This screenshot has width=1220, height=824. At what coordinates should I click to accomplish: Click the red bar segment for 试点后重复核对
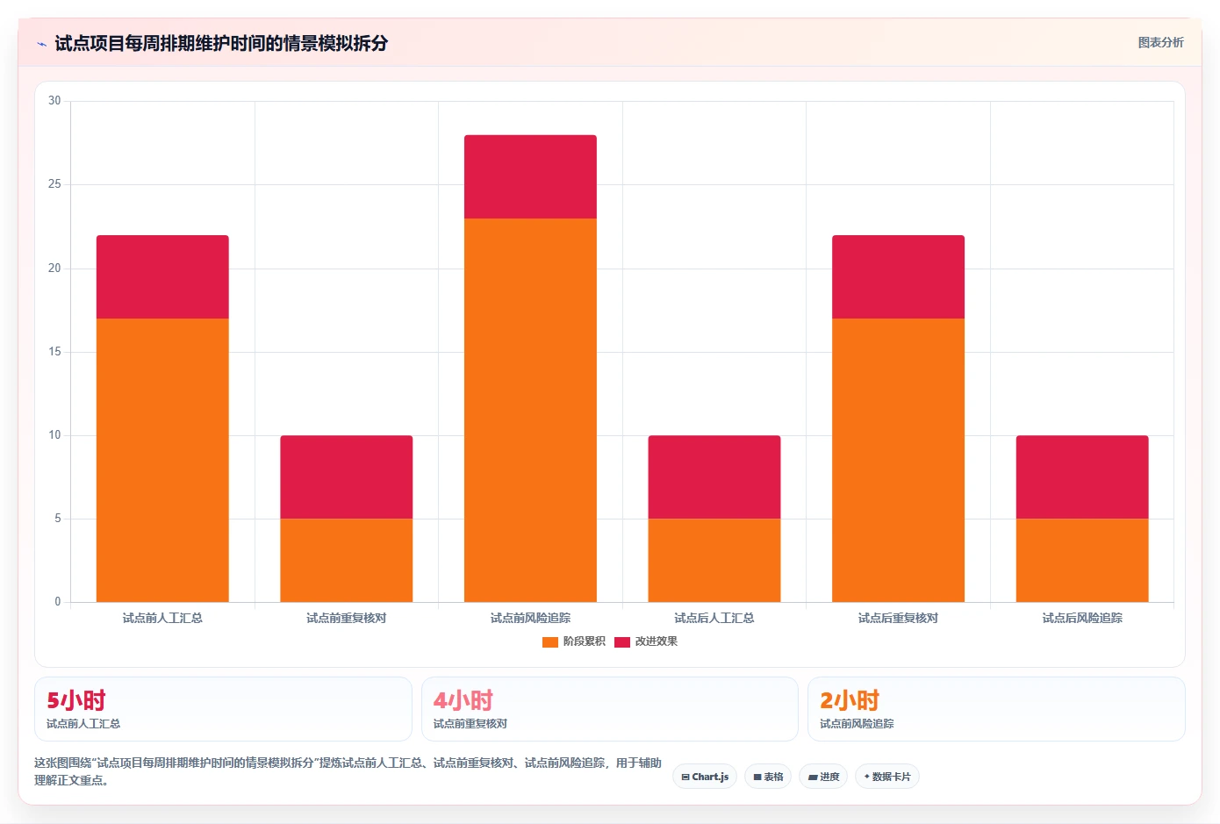(898, 276)
